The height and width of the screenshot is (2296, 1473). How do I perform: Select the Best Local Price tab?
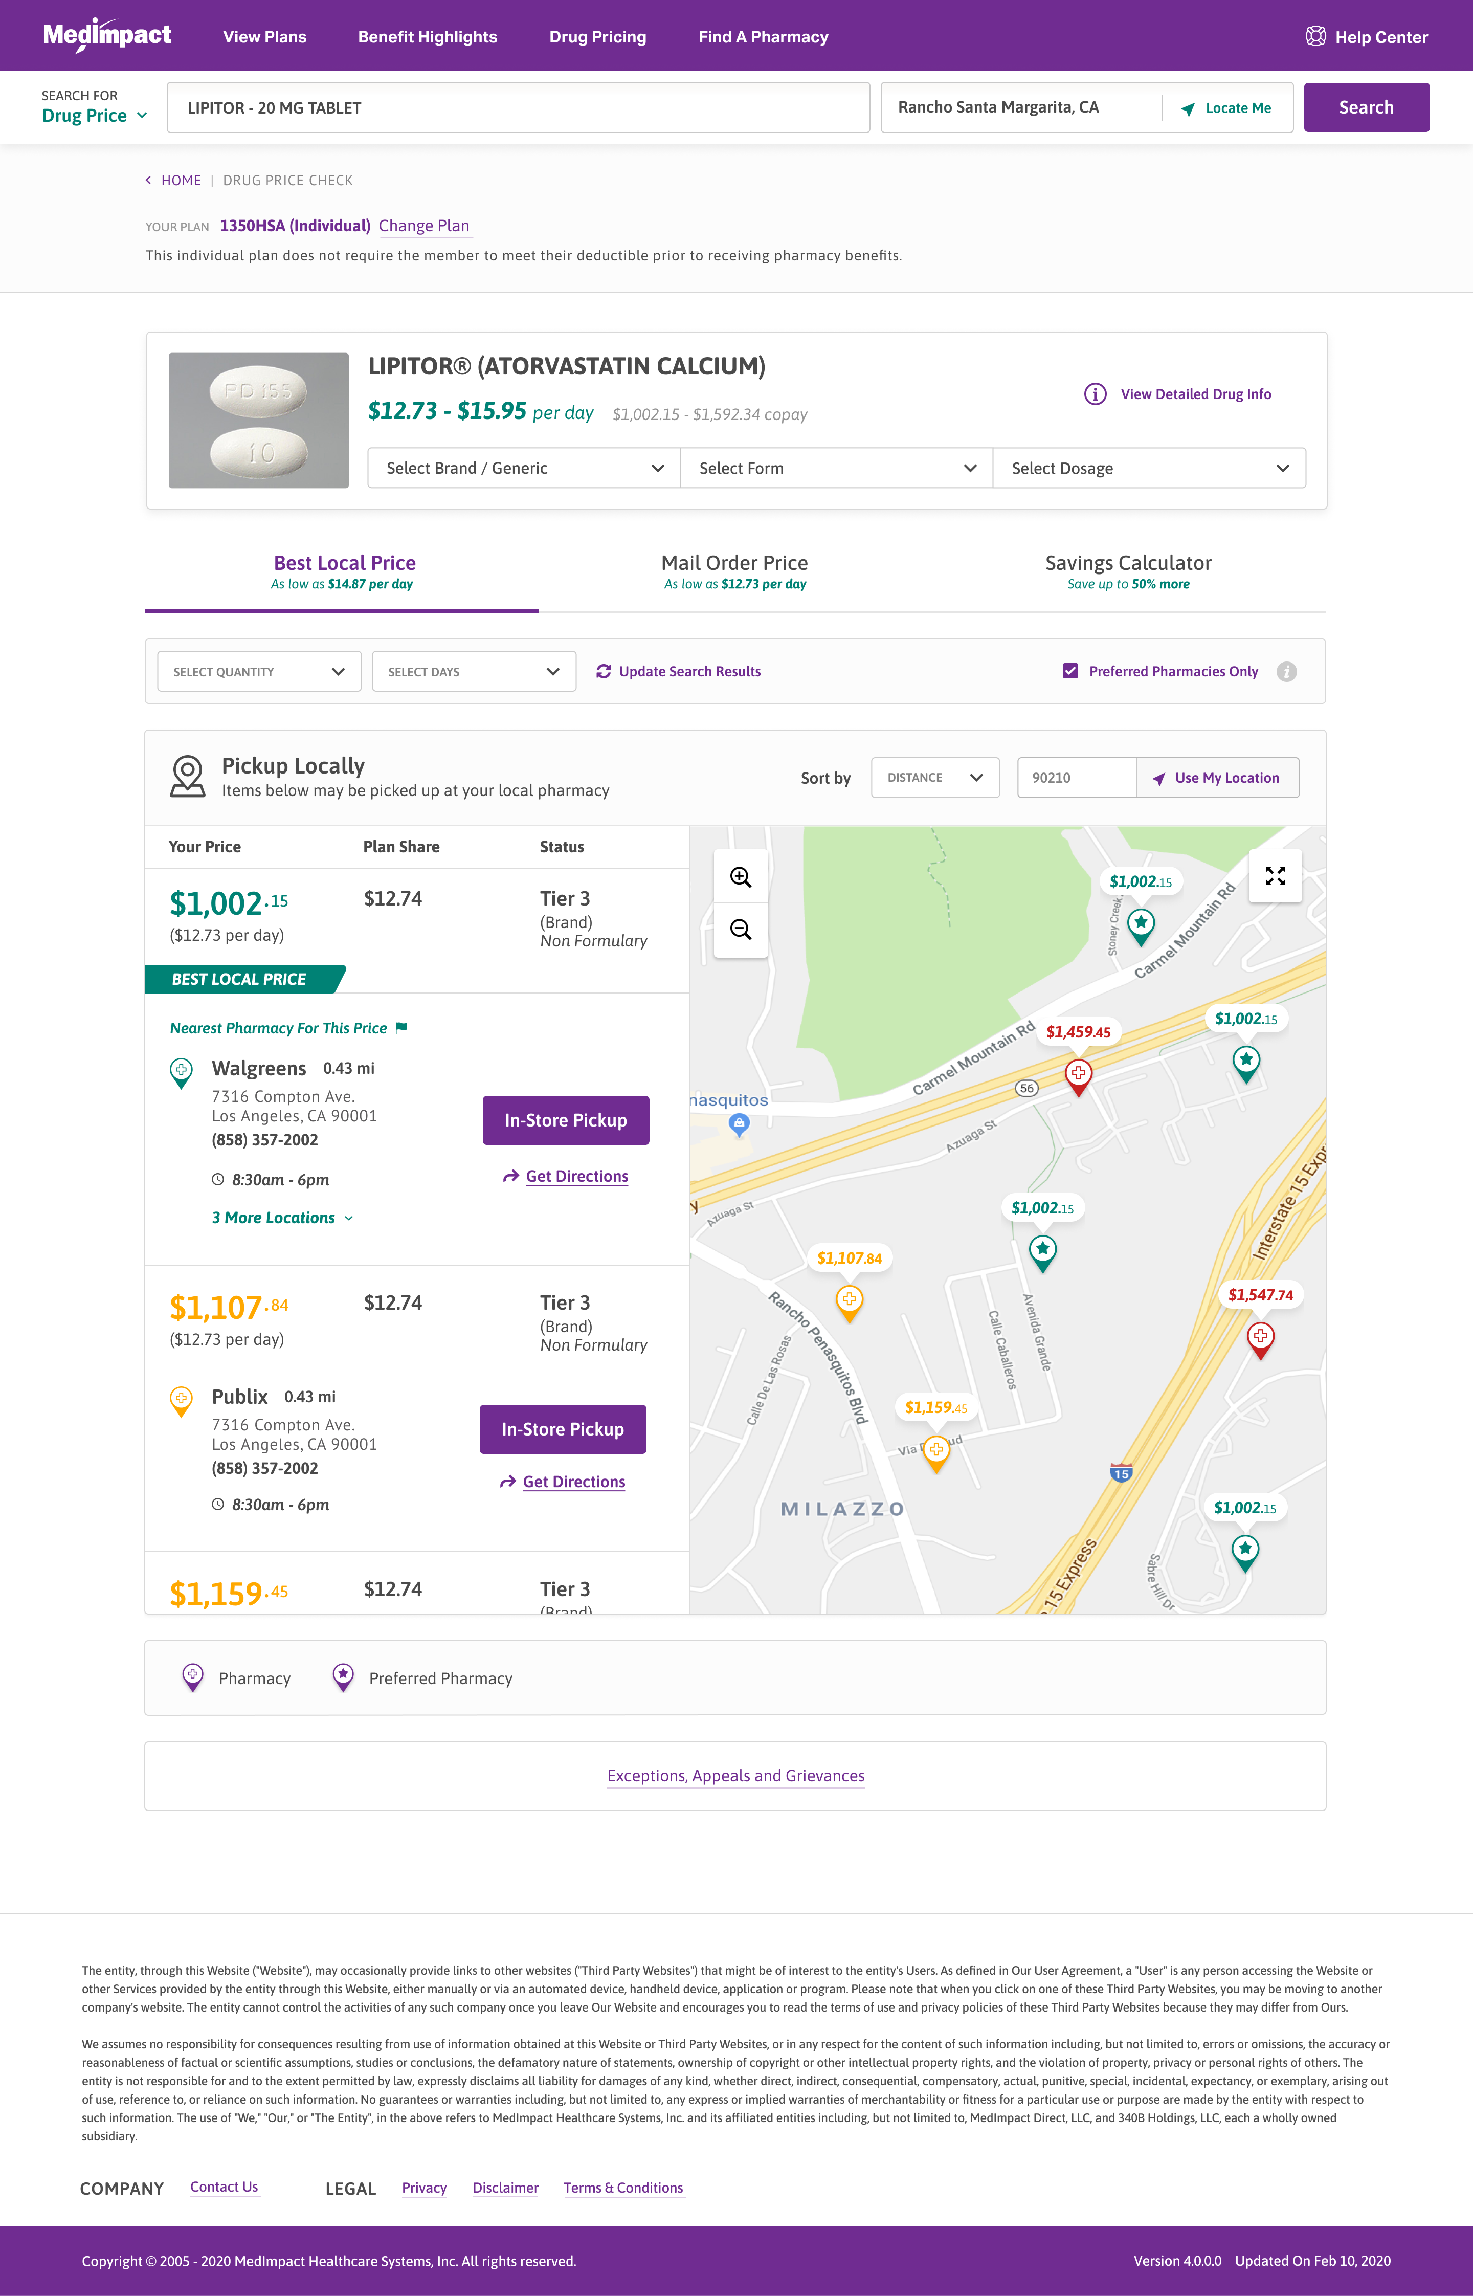click(x=343, y=573)
